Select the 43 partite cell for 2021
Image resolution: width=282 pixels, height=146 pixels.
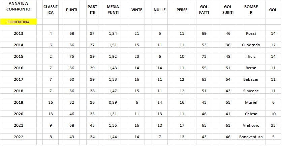pos(92,125)
